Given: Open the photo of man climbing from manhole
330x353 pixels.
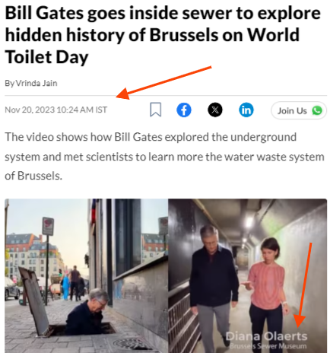Looking at the screenshot, I should (x=86, y=275).
